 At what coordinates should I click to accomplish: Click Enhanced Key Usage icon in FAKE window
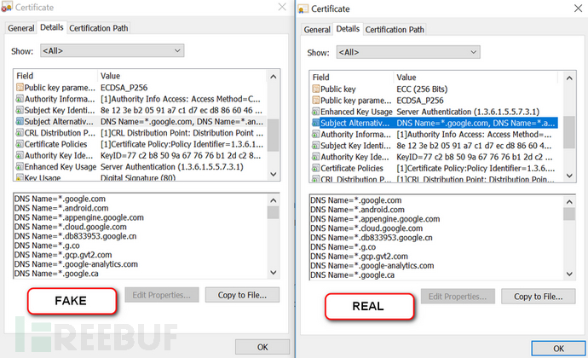(x=20, y=166)
